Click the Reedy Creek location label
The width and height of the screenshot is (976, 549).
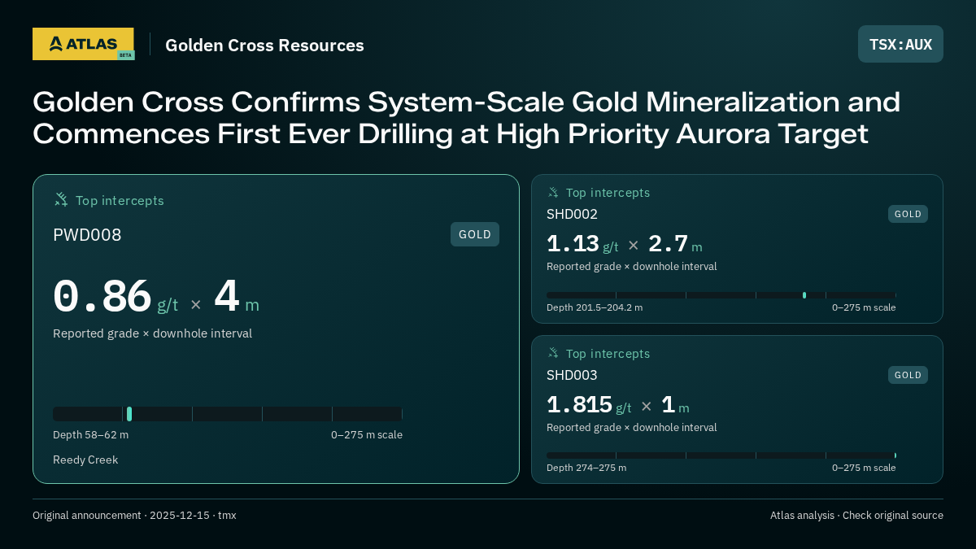click(85, 460)
